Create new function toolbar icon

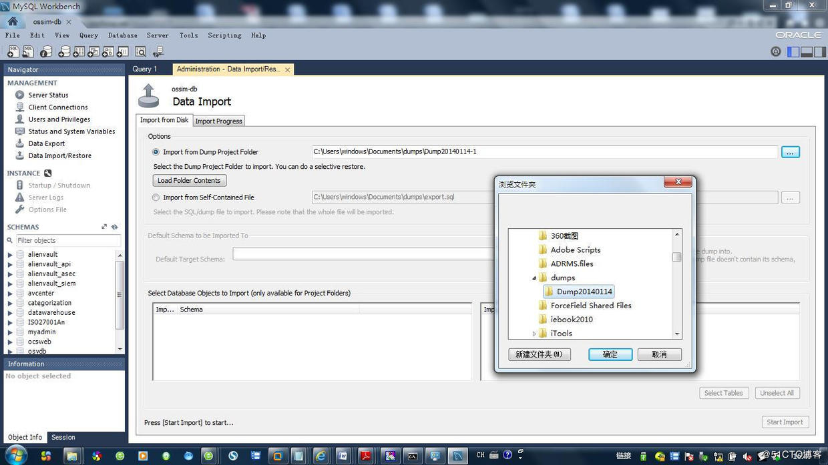(x=123, y=51)
